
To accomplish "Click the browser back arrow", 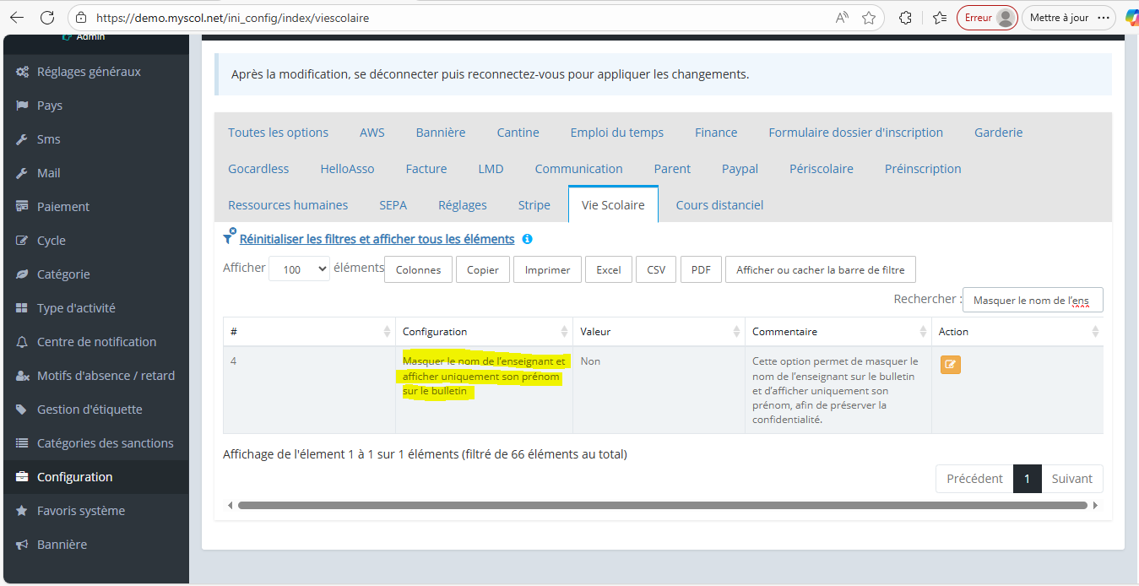I will point(17,18).
